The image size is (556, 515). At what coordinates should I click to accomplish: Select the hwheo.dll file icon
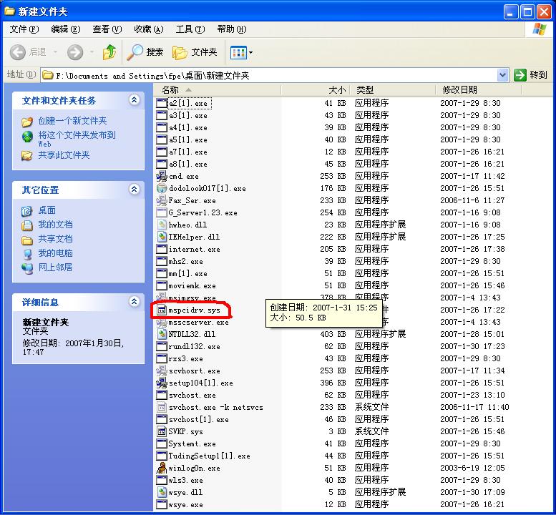coord(162,225)
